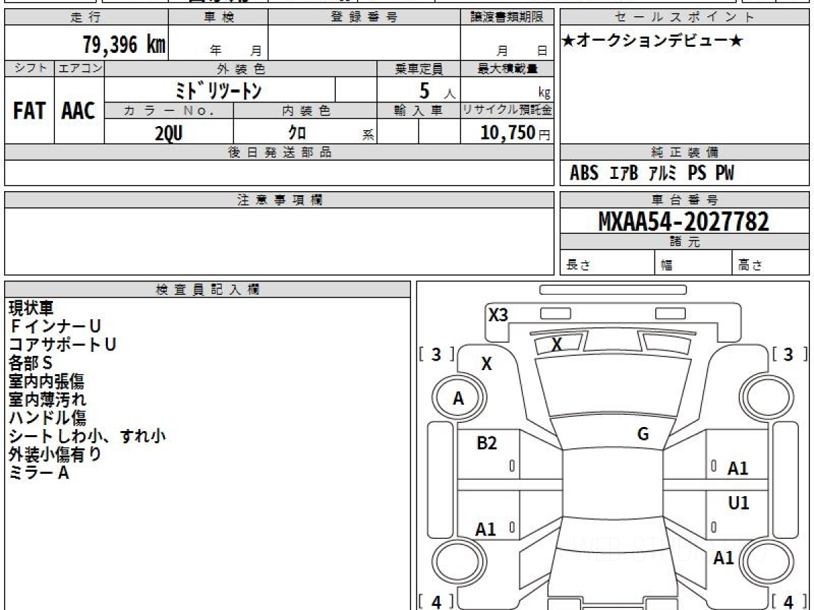
Task: Select the 最大積載量 header
Action: click(x=507, y=69)
